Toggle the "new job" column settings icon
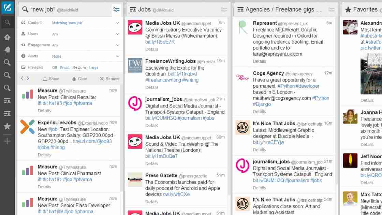Image resolution: width=382 pixels, height=215 pixels. click(x=116, y=10)
